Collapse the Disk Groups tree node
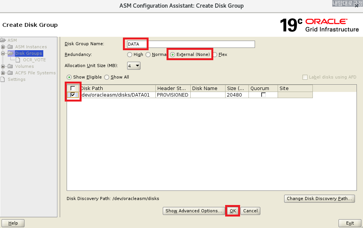Screen dimensions: 363x228 pos(3,53)
